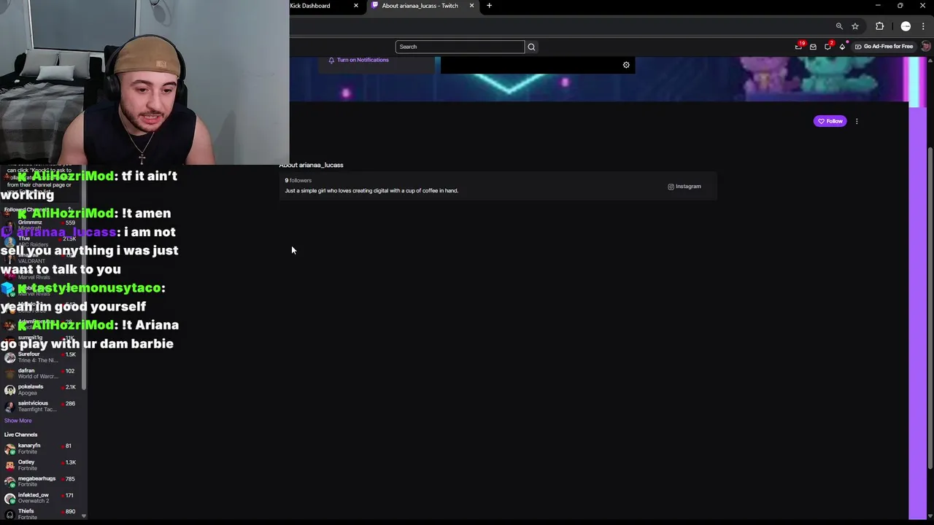
Task: Click the sidebar scroll-down arrow
Action: click(83, 516)
